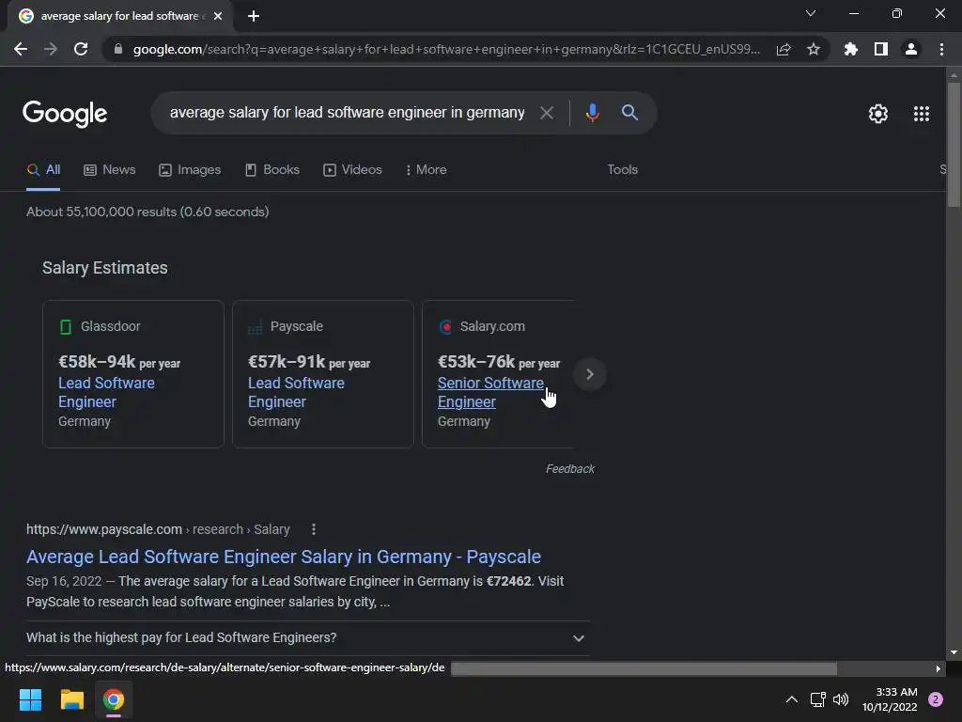Open Payscale Lead Software Engineer link

[296, 392]
